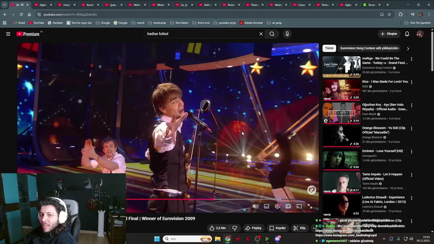Open YouTube notifications bell
The image size is (434, 244).
pos(407,34)
